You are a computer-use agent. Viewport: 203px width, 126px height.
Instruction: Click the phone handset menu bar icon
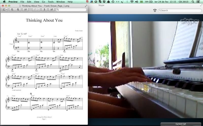click(x=122, y=2)
